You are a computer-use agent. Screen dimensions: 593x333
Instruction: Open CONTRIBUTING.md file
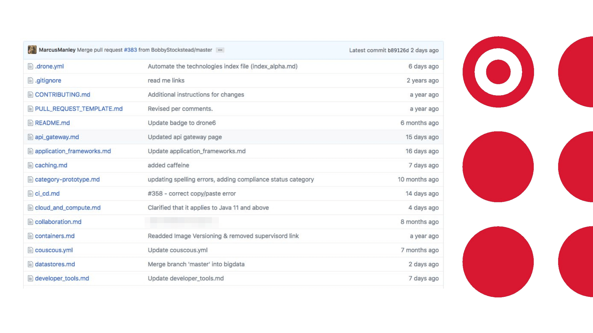[63, 95]
